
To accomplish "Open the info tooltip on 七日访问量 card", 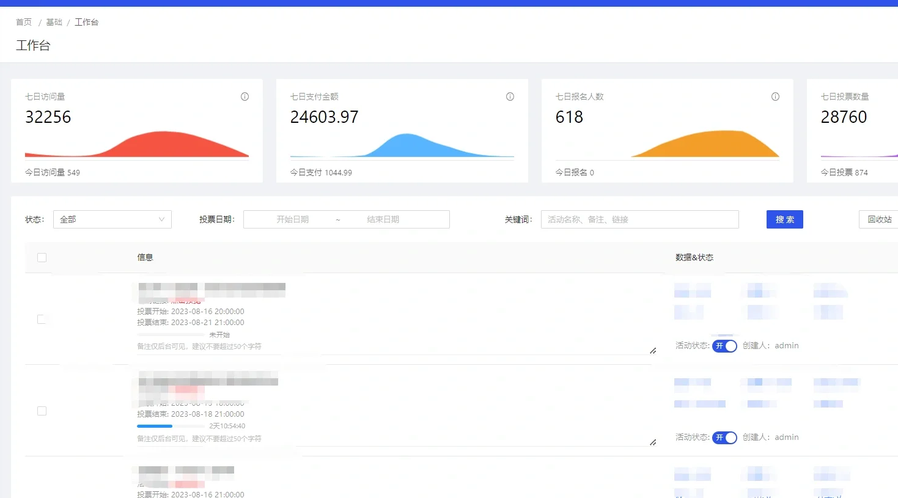I will [x=245, y=97].
